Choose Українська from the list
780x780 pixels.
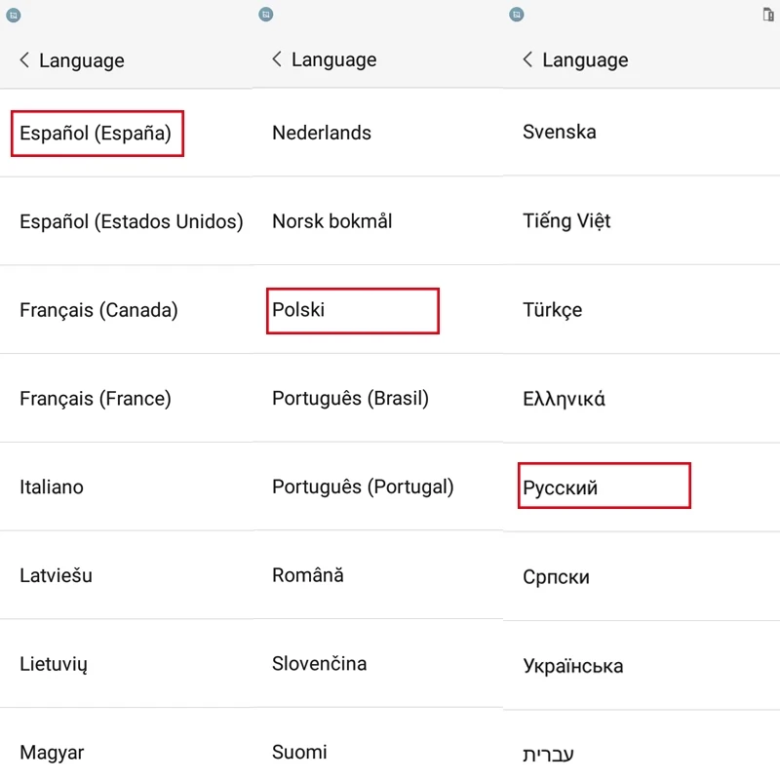(572, 667)
